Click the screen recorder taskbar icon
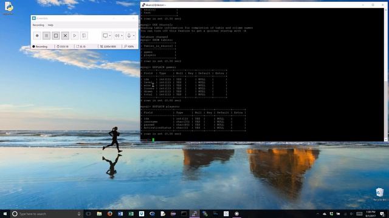The width and height of the screenshot is (389, 218). (236, 214)
